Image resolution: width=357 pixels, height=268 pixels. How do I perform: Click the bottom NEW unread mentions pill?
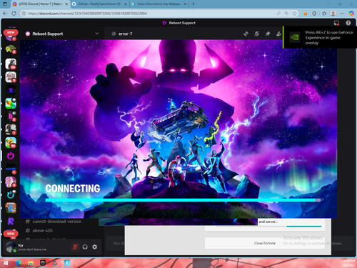coord(11,234)
